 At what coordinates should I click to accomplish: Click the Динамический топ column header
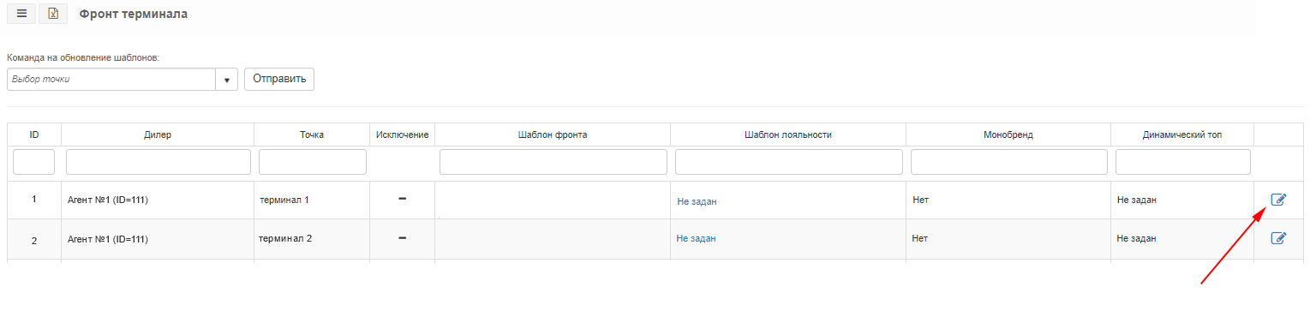[x=1182, y=135]
